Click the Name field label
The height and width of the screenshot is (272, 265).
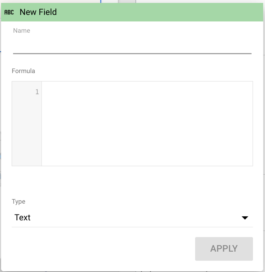pyautogui.click(x=21, y=31)
